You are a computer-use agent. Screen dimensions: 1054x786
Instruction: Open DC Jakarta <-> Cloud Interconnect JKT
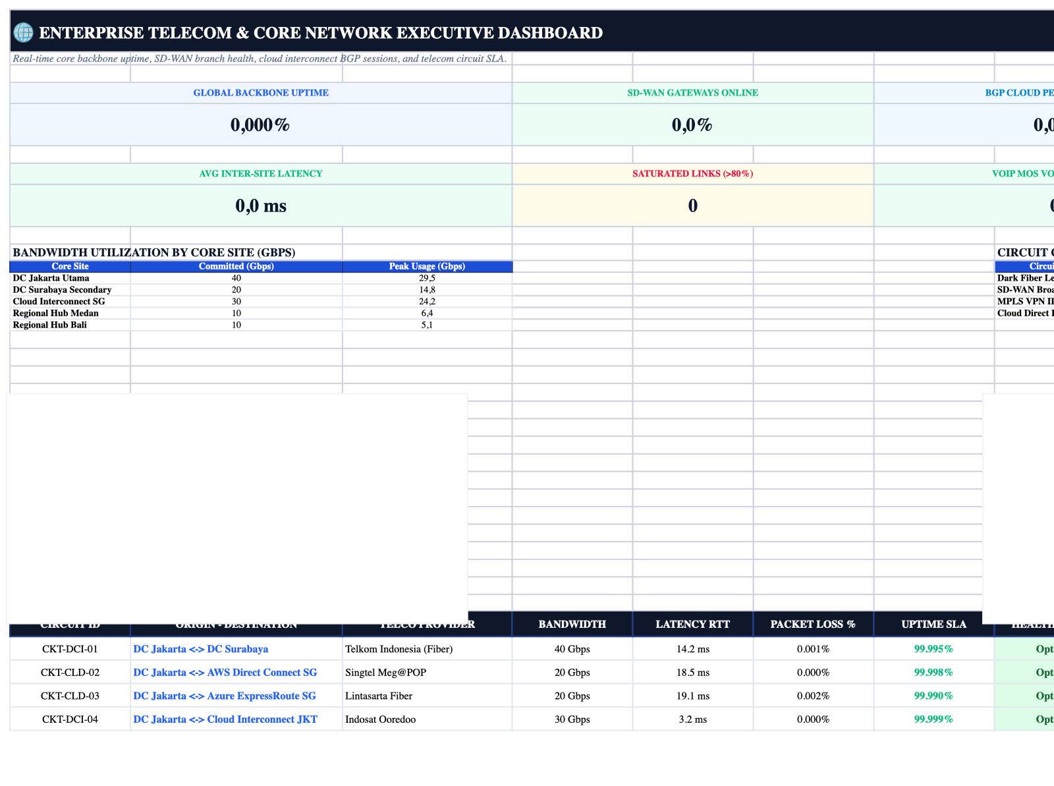[x=225, y=719]
